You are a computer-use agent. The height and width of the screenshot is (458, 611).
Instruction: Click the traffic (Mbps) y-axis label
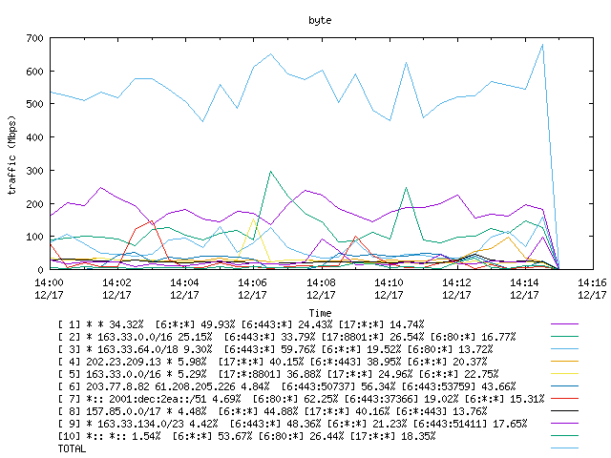[12, 155]
